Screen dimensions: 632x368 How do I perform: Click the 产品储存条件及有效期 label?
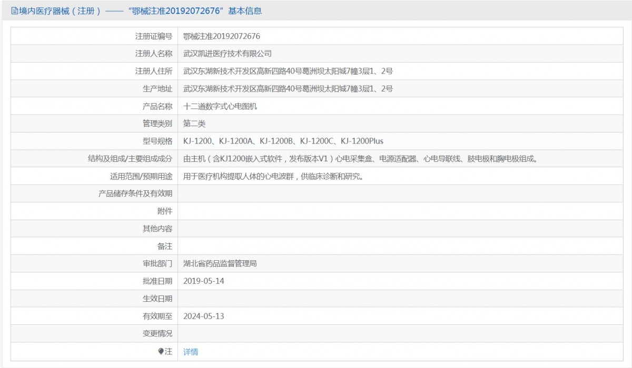(x=135, y=193)
